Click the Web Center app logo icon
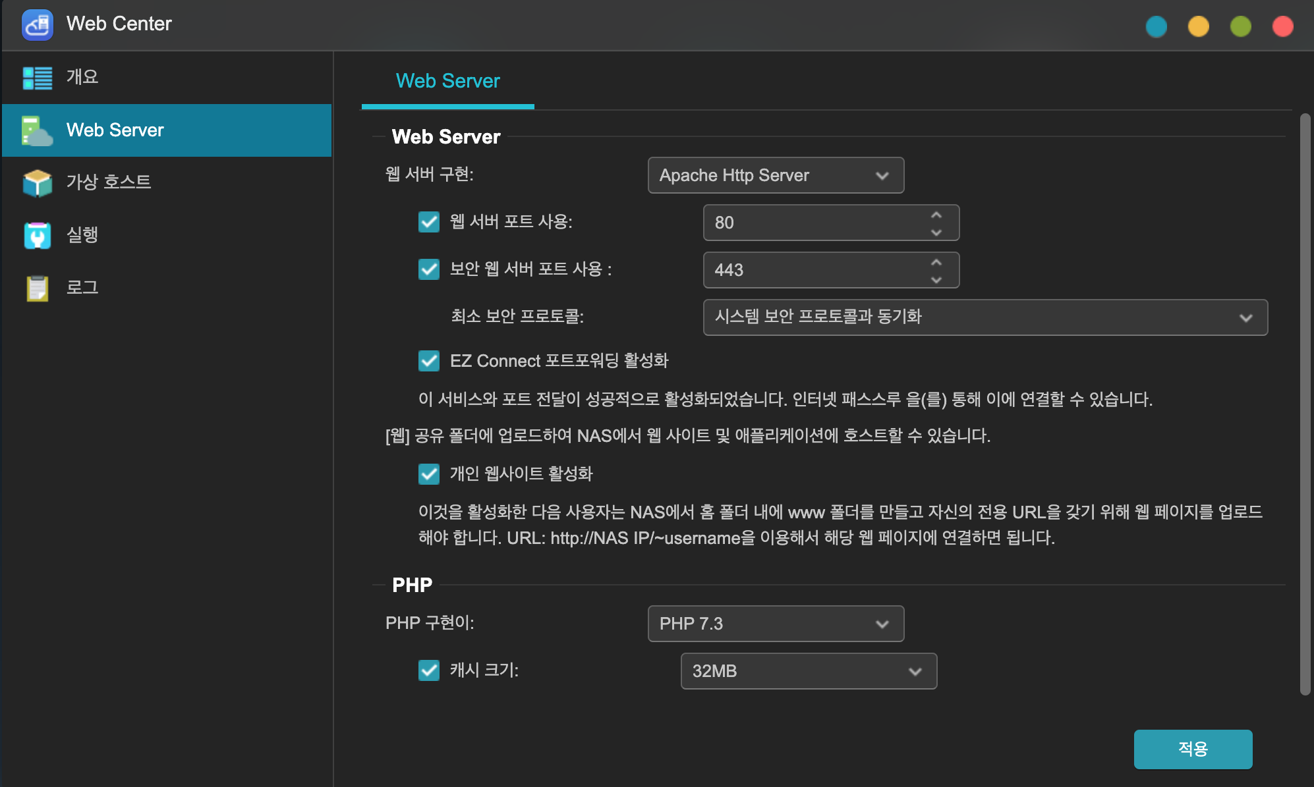This screenshot has width=1314, height=787. 37,24
